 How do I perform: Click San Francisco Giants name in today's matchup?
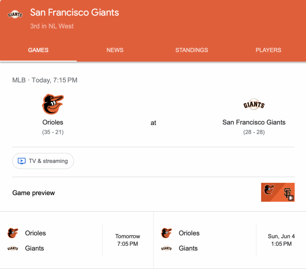point(254,122)
